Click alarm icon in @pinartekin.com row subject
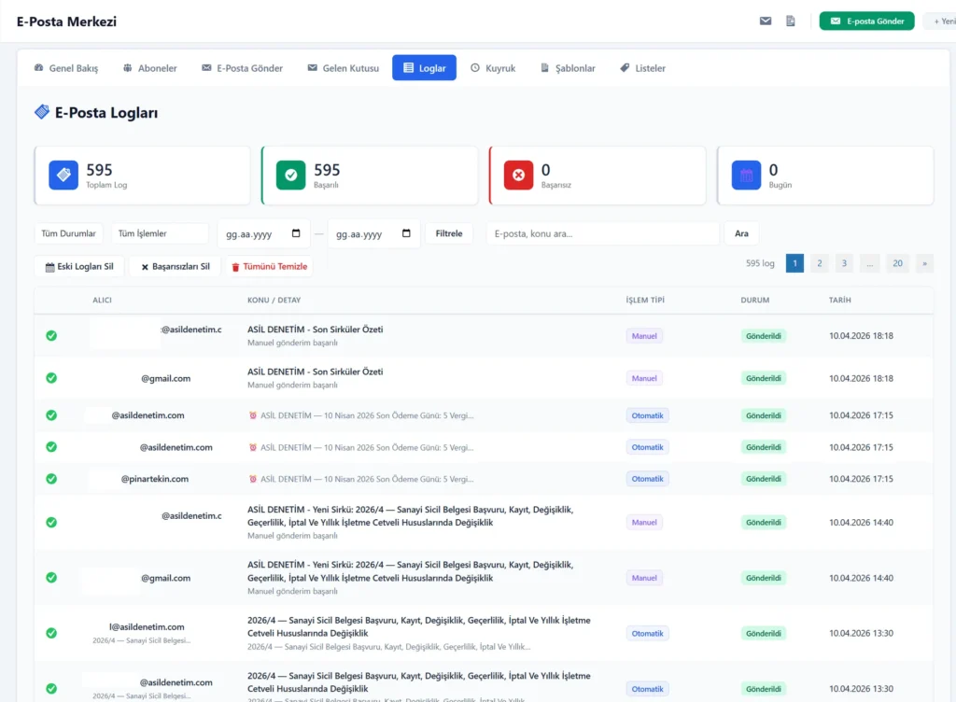The height and width of the screenshot is (702, 956). pyautogui.click(x=252, y=479)
